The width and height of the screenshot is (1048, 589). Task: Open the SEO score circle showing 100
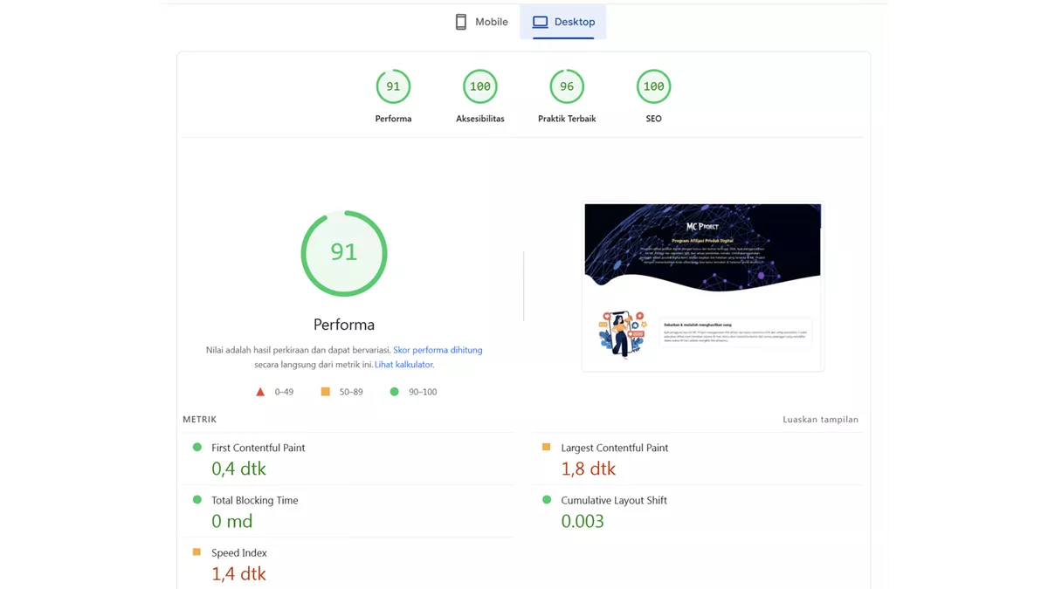coord(652,86)
